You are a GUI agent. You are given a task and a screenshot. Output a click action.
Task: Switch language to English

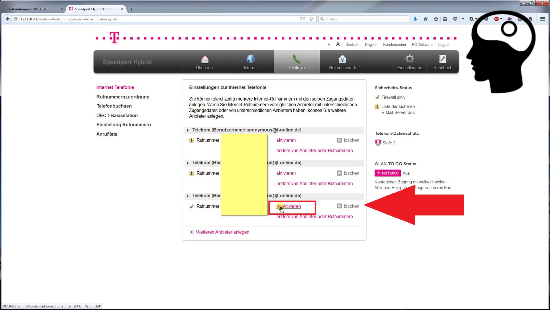point(371,45)
